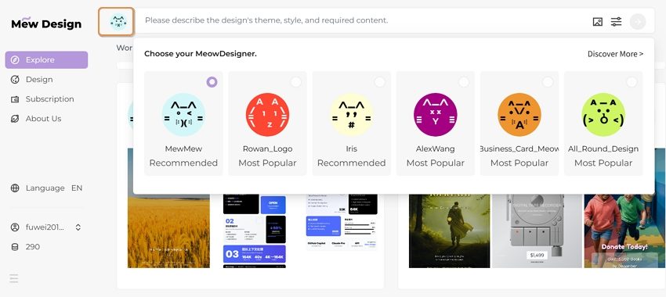Click the database credits icon beside 290
666x297 pixels.
(x=15, y=246)
